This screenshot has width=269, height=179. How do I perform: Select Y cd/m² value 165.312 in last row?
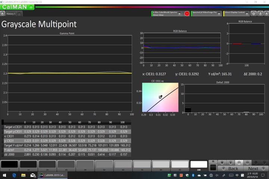click(x=126, y=150)
